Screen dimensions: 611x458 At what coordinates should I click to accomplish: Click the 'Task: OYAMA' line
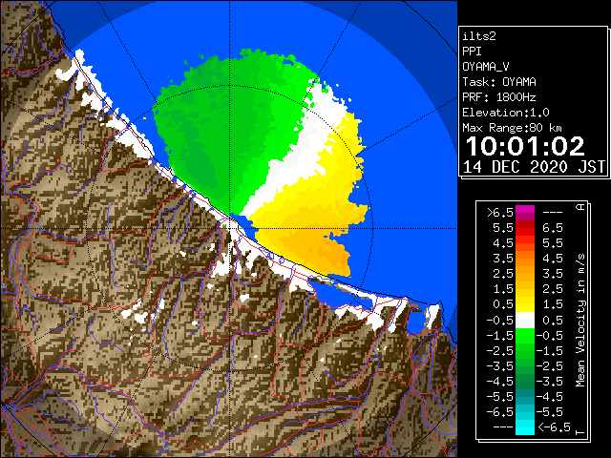pyautogui.click(x=499, y=82)
